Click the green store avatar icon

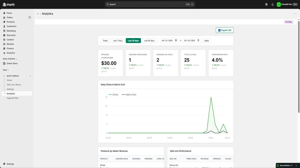(x=279, y=4)
